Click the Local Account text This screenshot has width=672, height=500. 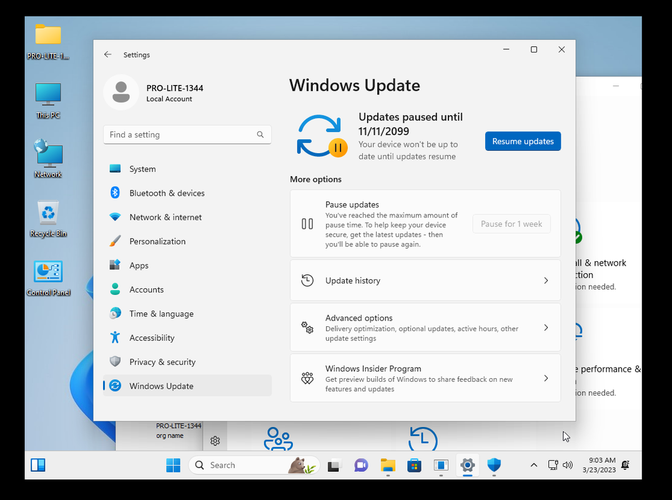(169, 99)
